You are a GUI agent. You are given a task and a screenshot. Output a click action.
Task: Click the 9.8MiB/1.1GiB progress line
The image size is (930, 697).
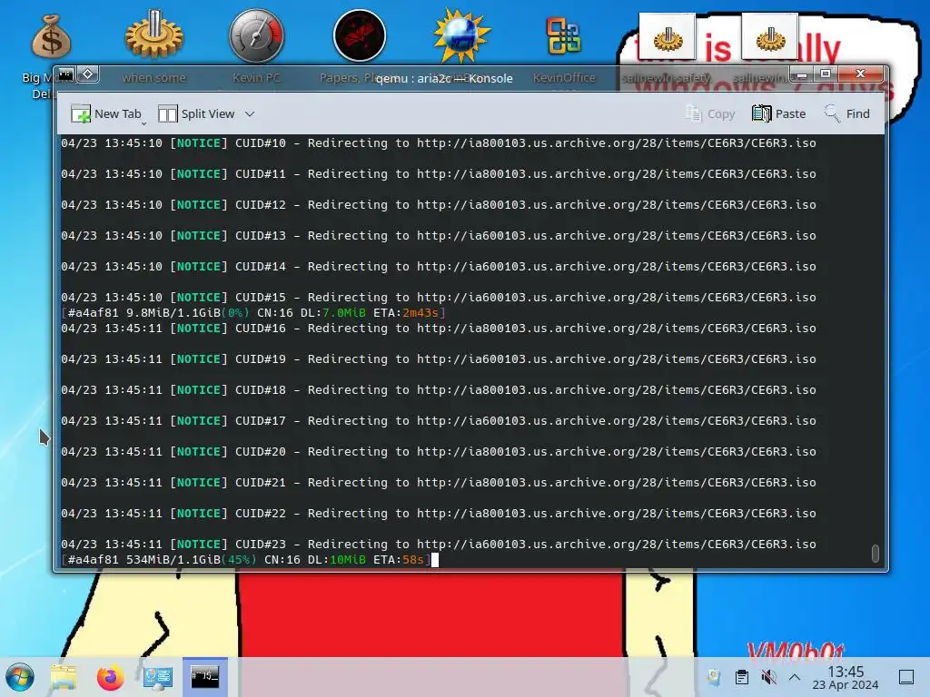coord(253,312)
